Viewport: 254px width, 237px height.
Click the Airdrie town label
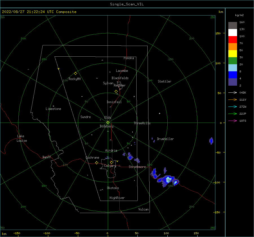click(111, 150)
